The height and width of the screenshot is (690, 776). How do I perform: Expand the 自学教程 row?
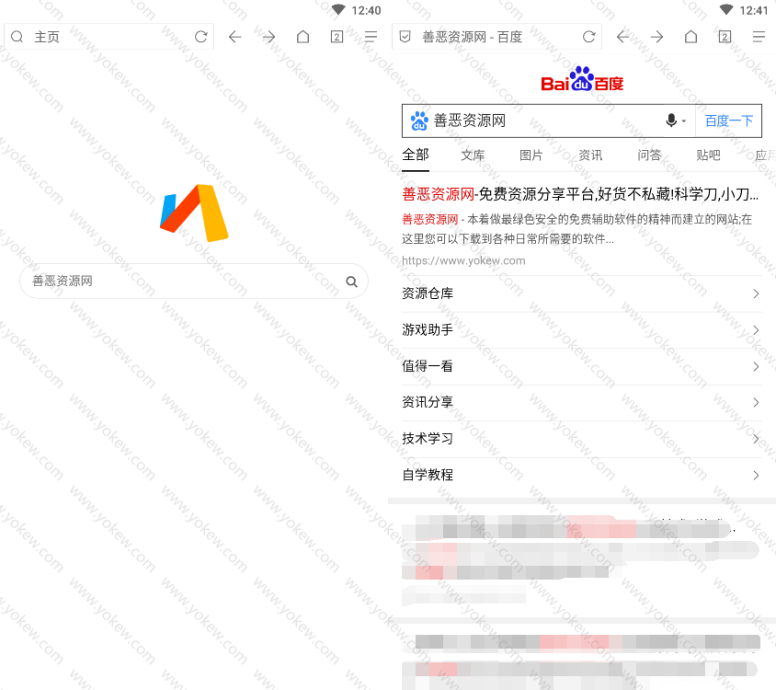click(x=581, y=475)
